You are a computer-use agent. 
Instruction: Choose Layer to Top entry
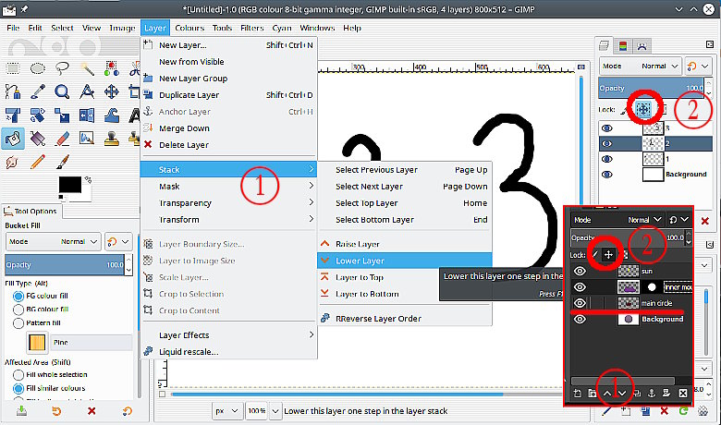[405, 277]
